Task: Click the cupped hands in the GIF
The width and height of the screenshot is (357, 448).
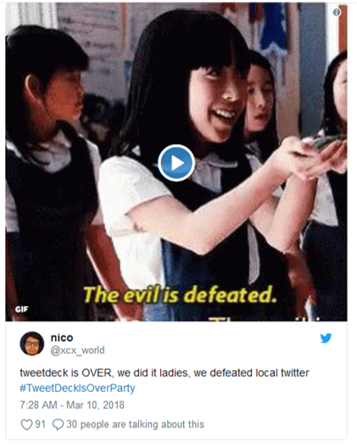Action: click(309, 156)
